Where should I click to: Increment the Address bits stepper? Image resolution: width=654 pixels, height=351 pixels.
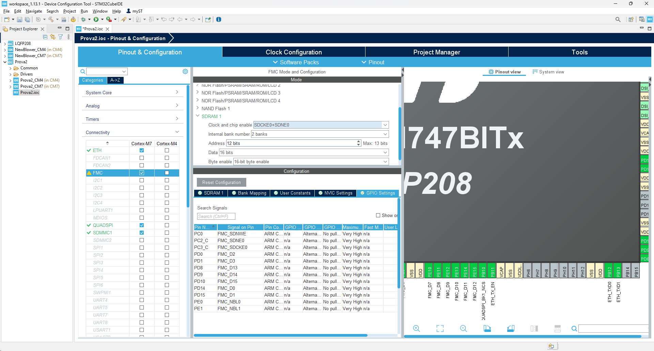pyautogui.click(x=358, y=141)
